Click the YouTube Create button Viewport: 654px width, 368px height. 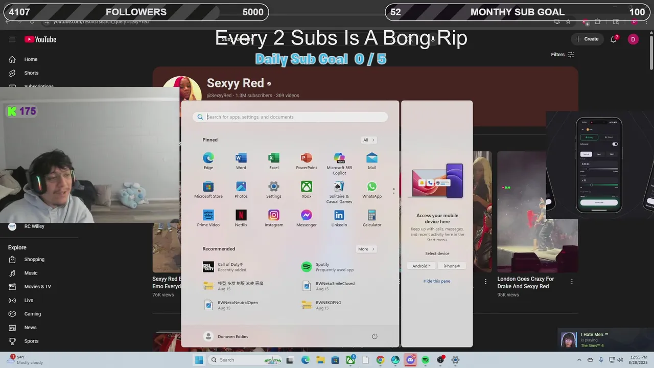[587, 39]
